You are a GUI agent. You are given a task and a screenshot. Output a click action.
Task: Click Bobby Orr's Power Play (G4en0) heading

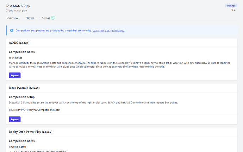click(31, 132)
